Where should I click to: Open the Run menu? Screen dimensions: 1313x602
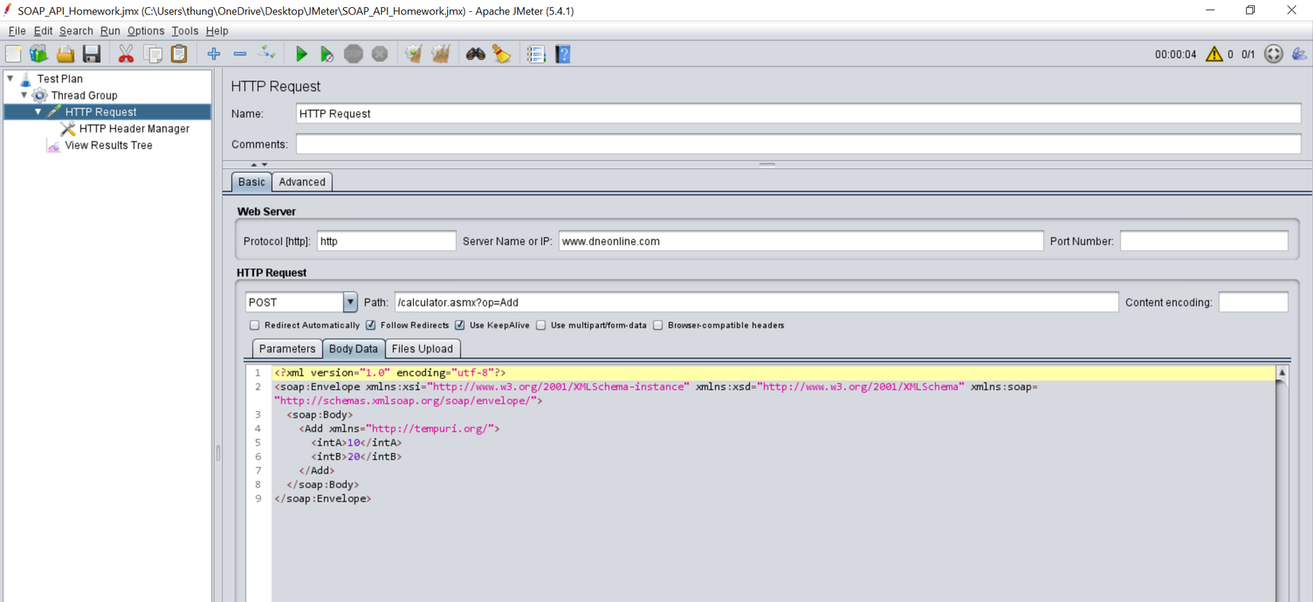[110, 31]
